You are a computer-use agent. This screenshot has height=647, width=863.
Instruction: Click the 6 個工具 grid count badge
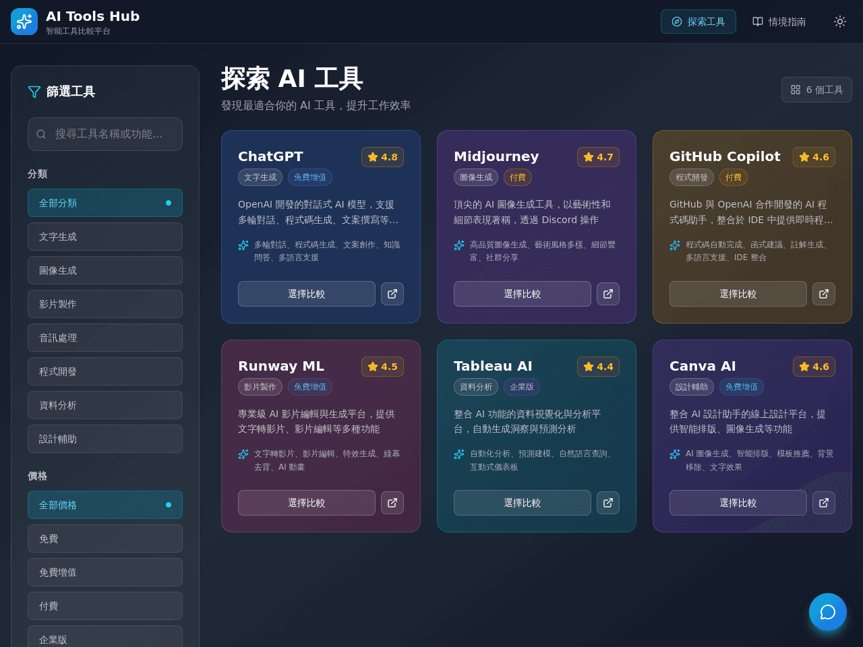[x=816, y=90]
